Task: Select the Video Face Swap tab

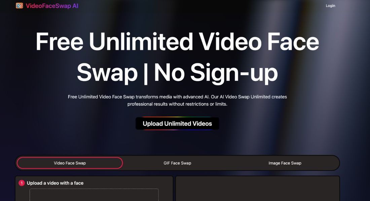Action: tap(70, 163)
